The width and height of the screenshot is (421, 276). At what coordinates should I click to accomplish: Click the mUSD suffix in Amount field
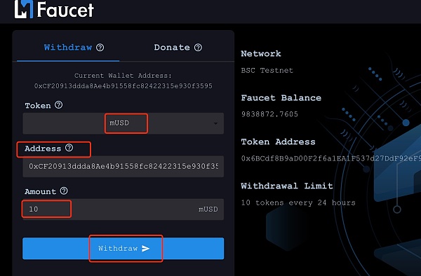click(208, 209)
